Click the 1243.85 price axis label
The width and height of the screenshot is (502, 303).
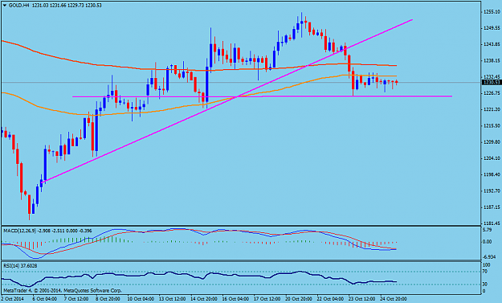(491, 44)
